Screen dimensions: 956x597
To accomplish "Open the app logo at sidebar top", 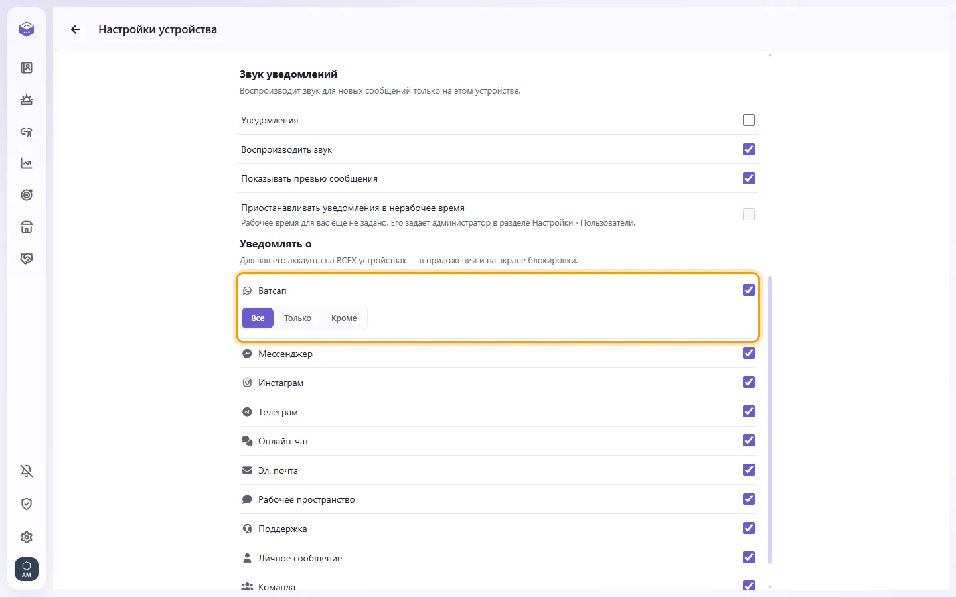I will point(27,29).
